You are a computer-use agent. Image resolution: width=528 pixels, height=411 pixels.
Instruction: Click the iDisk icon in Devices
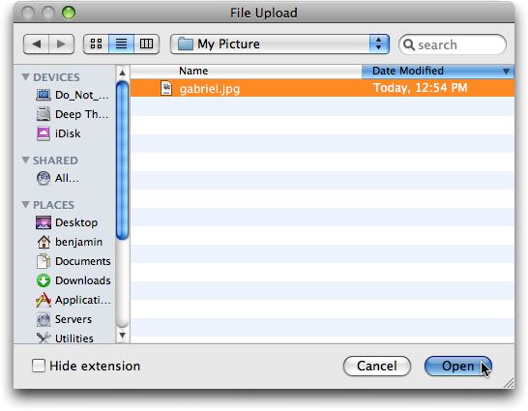pyautogui.click(x=44, y=133)
